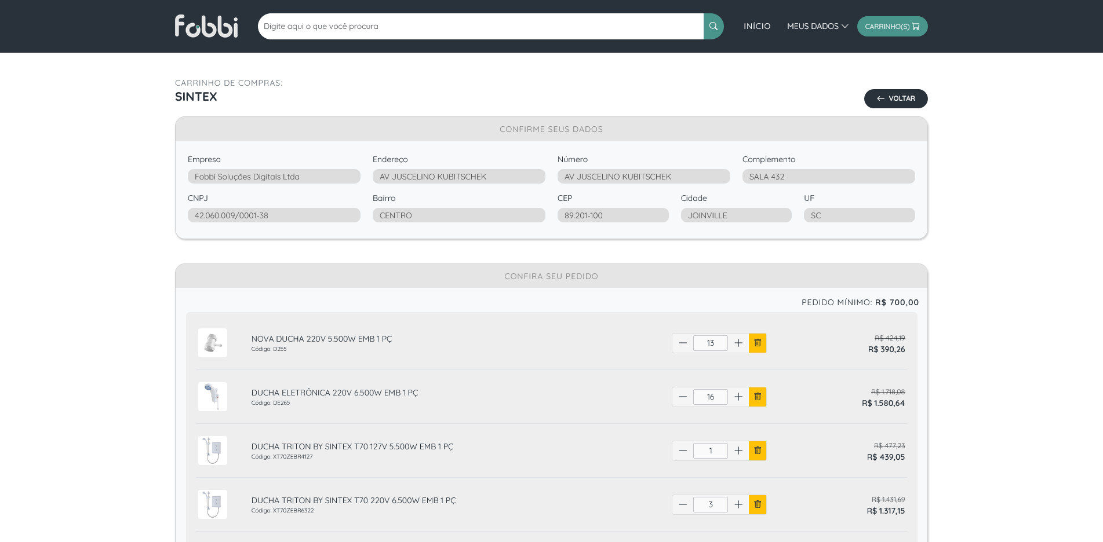Decrease DUCHA ELETRÔNICA quantity with minus
Viewport: 1103px width, 542px height.
tap(683, 397)
